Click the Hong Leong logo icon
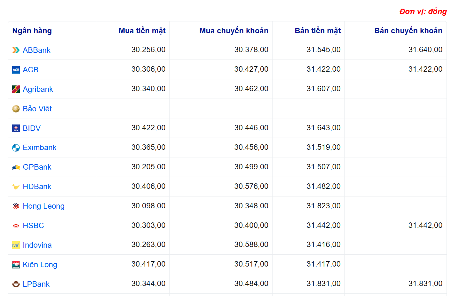 coord(16,206)
